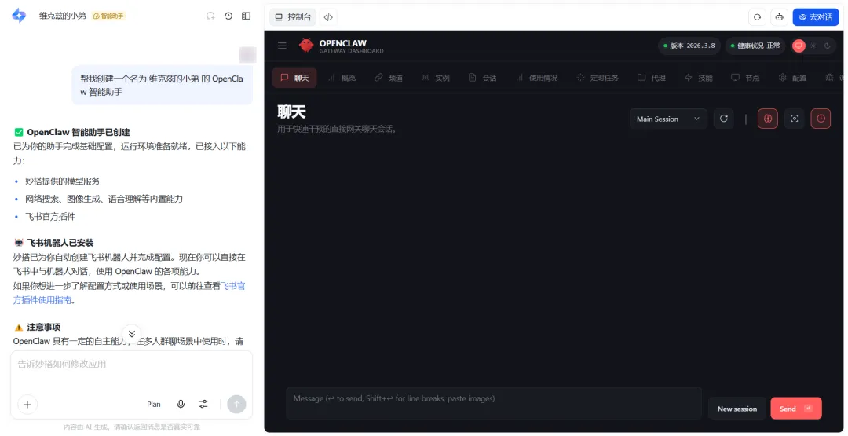The height and width of the screenshot is (436, 848).
Task: Refresh the chat session
Action: [724, 119]
